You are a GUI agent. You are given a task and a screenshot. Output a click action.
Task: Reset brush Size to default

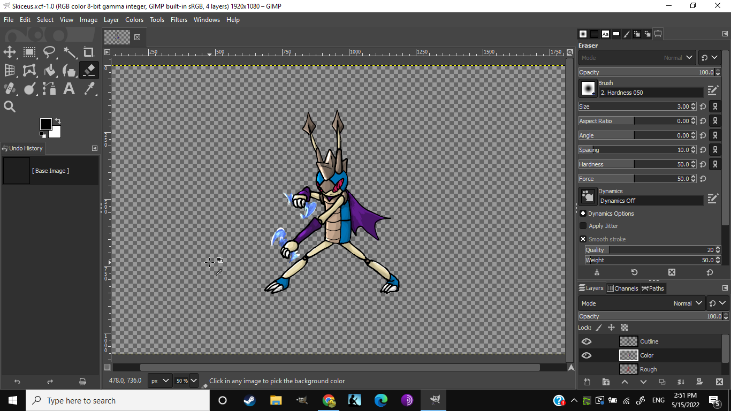click(x=703, y=106)
